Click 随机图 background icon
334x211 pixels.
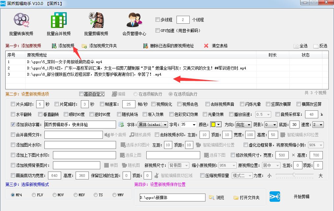click(x=124, y=165)
